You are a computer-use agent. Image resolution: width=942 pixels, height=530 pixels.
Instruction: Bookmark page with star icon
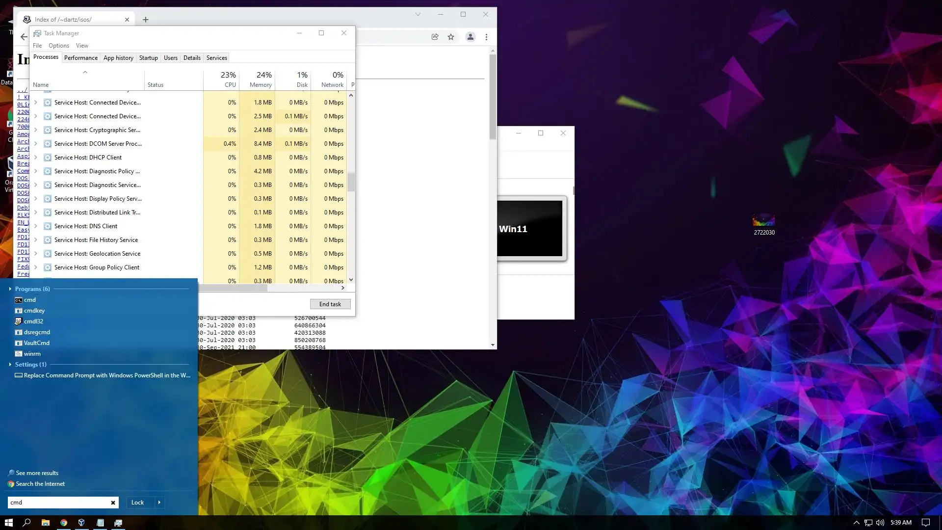tap(451, 37)
